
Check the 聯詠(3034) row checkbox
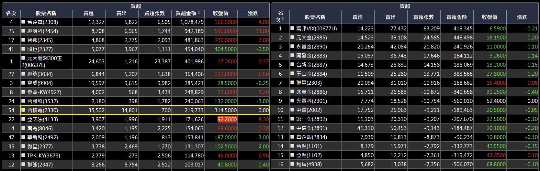[23, 74]
